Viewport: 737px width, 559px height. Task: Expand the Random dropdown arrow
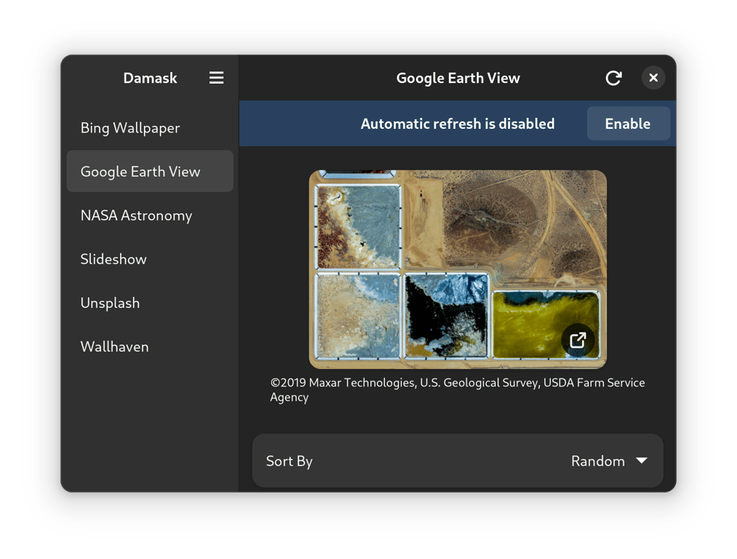(641, 461)
